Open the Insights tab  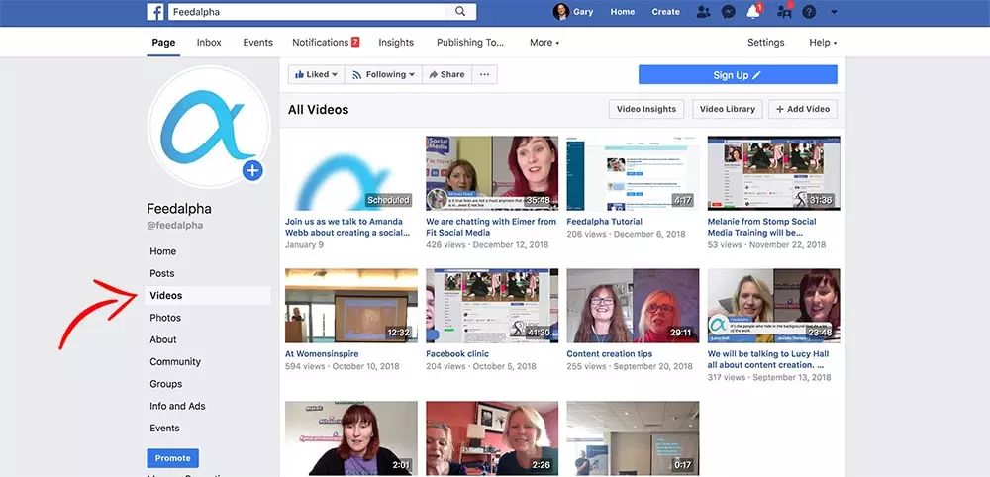click(396, 43)
